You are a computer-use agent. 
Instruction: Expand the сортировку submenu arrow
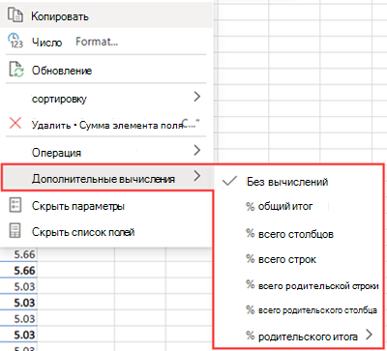(197, 97)
